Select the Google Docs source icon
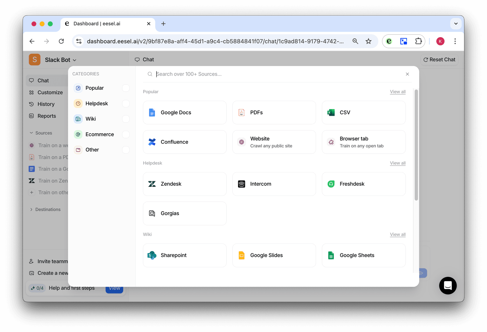The width and height of the screenshot is (487, 332). [x=152, y=112]
